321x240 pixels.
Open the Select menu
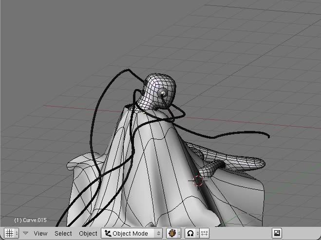tap(63, 233)
